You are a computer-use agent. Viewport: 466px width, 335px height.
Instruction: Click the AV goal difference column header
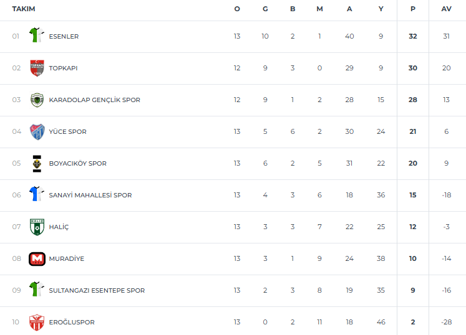click(446, 9)
